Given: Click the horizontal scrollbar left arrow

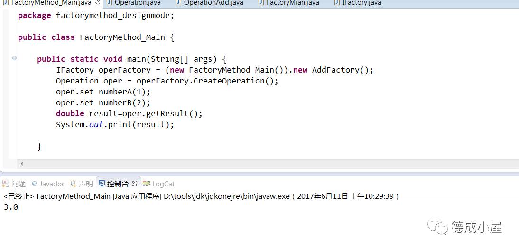Looking at the screenshot, I should (x=21, y=164).
